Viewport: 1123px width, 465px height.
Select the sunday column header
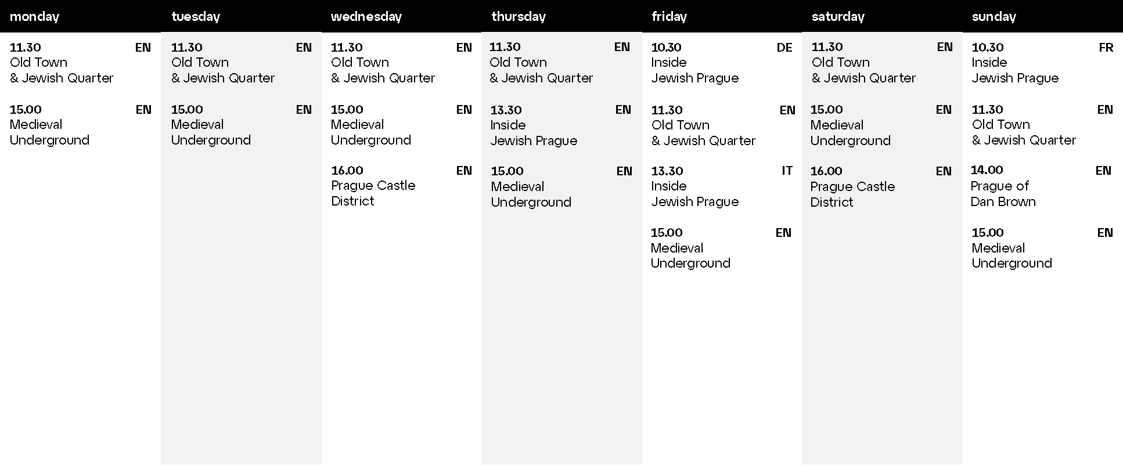click(x=994, y=16)
